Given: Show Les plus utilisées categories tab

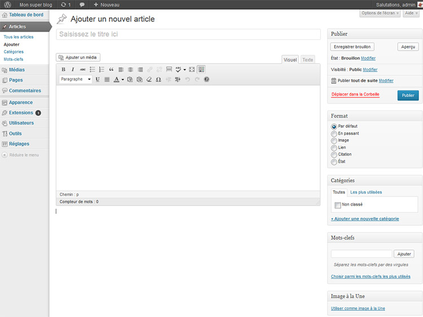Looking at the screenshot, I should pos(366,192).
